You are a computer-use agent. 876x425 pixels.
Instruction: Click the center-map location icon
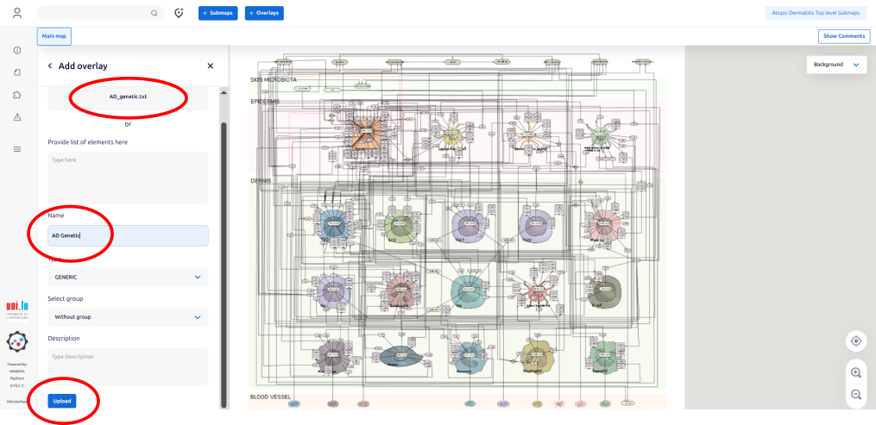click(856, 341)
